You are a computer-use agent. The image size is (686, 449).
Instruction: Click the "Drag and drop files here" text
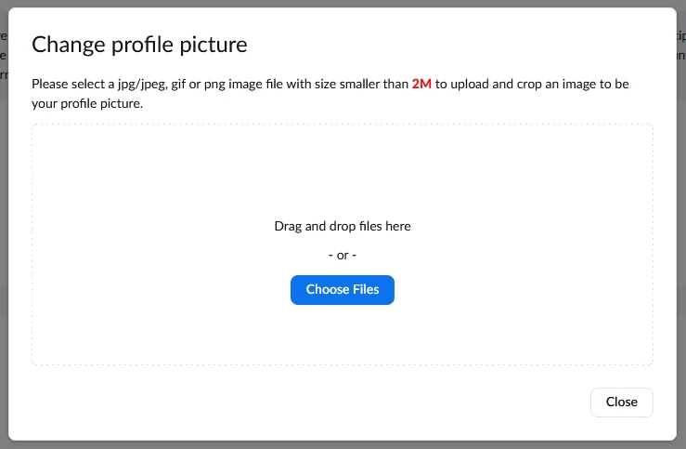pos(342,226)
